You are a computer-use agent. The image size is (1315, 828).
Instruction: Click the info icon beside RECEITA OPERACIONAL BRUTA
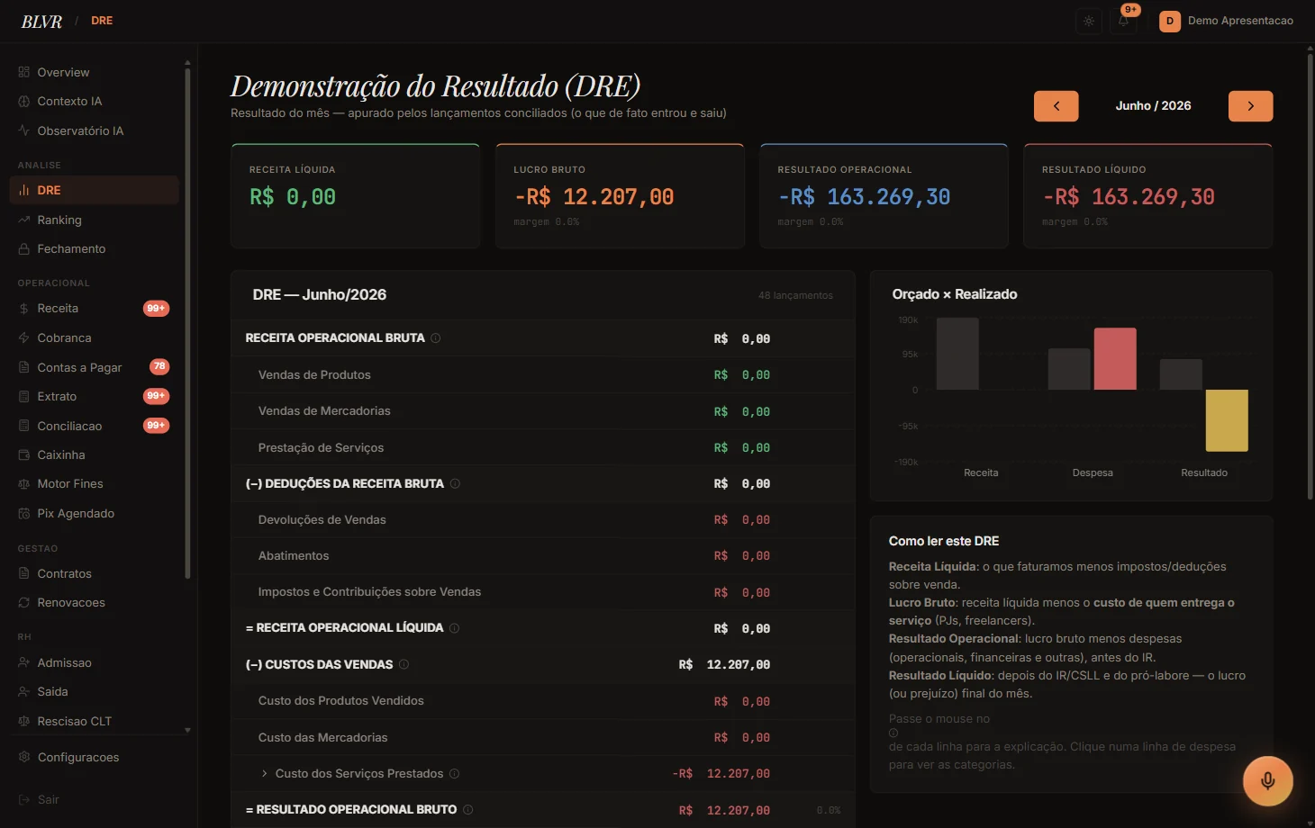(436, 338)
